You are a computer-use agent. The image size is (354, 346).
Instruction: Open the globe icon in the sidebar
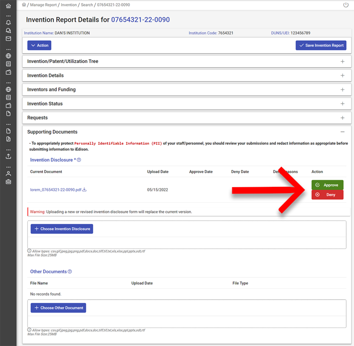click(x=8, y=56)
